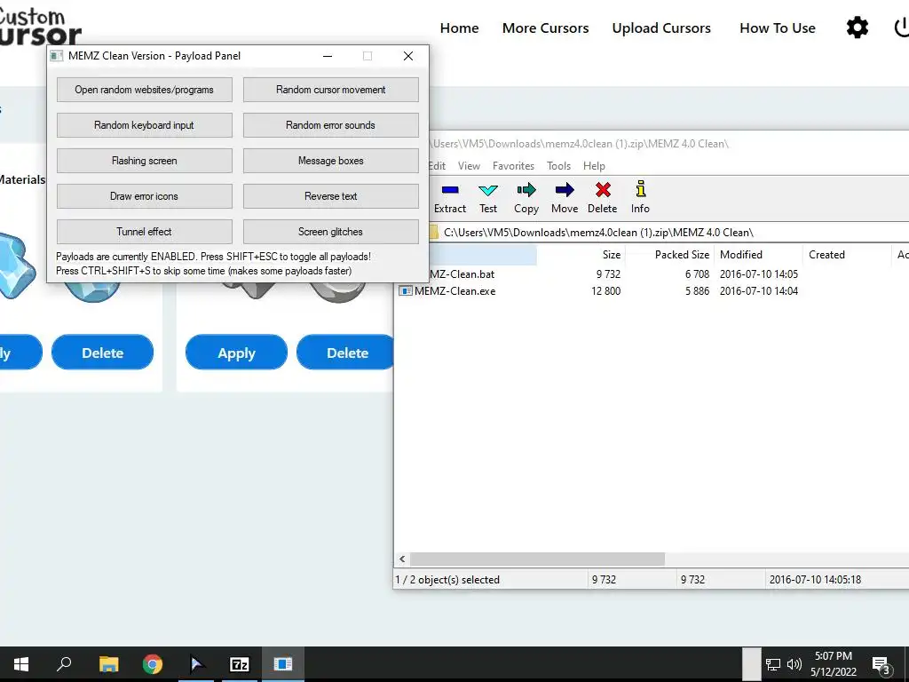This screenshot has height=682, width=909.
Task: Toggle Random error sounds payload
Action: 331,125
